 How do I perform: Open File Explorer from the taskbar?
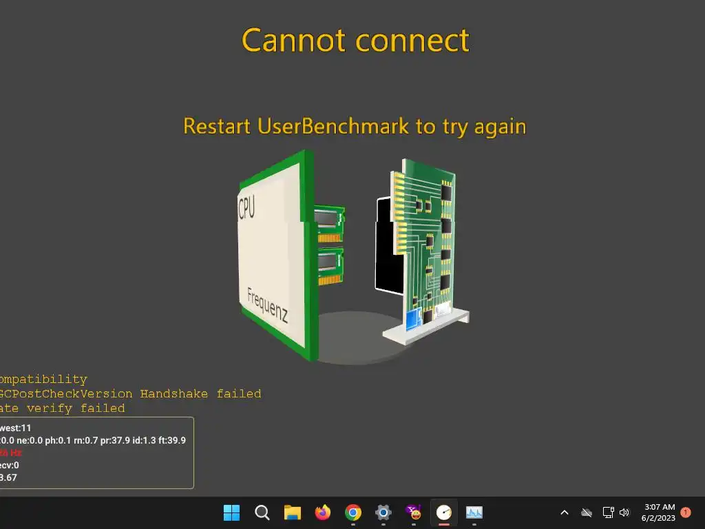pos(292,512)
